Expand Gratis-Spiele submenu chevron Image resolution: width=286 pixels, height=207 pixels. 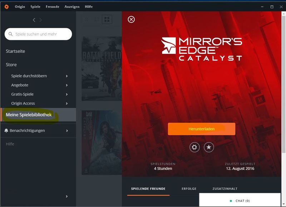tap(67, 94)
